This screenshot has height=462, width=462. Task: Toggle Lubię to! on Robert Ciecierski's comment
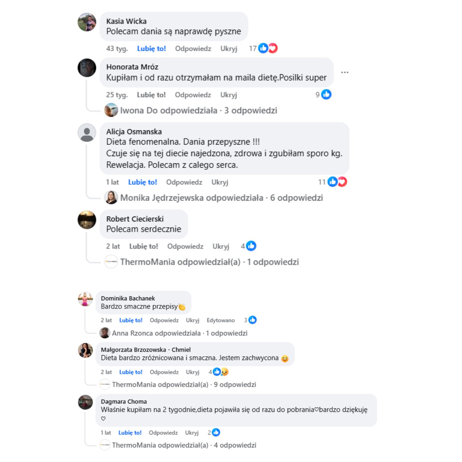[x=144, y=247]
